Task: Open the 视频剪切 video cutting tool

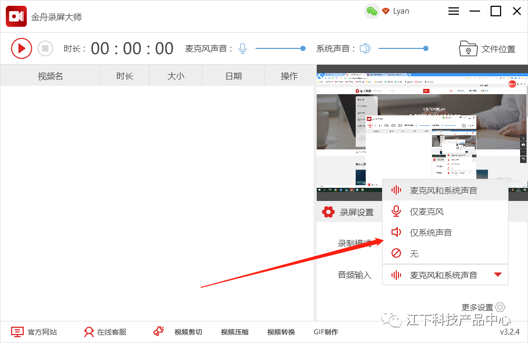Action: (188, 332)
